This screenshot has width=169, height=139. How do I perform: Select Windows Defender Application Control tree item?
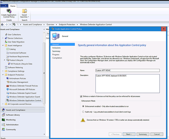click(24, 100)
